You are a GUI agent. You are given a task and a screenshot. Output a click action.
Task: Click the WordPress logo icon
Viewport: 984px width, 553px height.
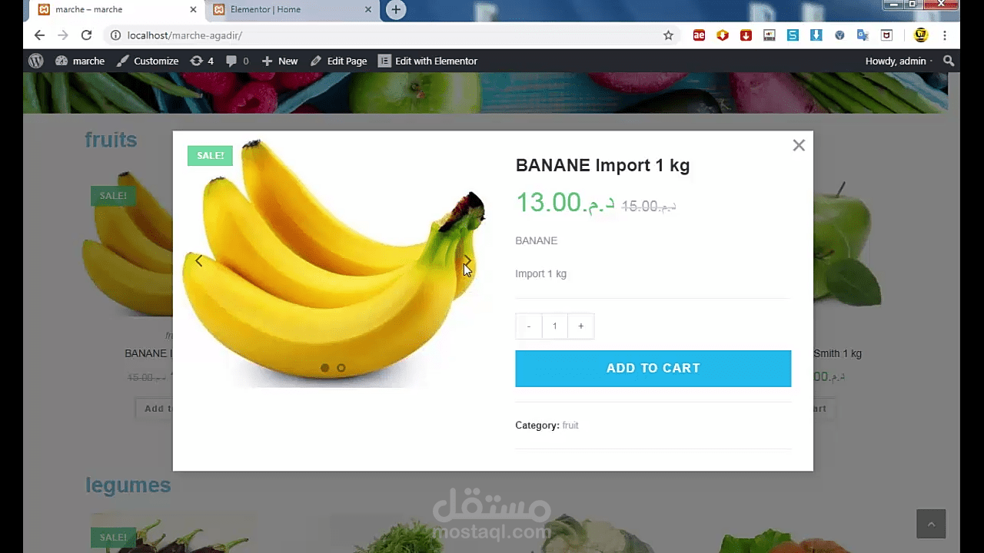(x=35, y=61)
